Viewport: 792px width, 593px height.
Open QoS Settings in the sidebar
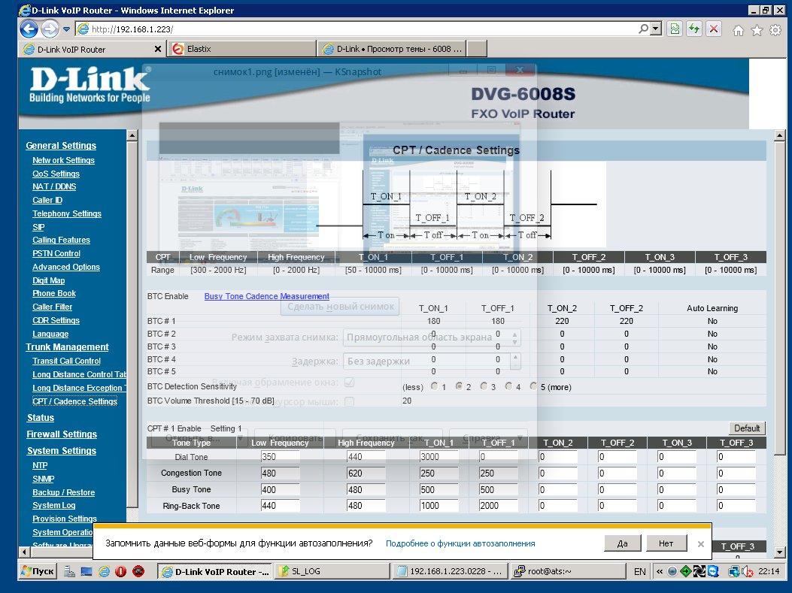point(56,174)
